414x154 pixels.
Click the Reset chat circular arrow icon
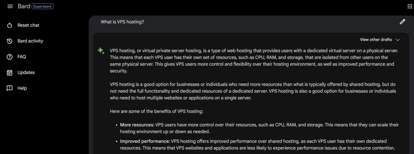point(10,25)
